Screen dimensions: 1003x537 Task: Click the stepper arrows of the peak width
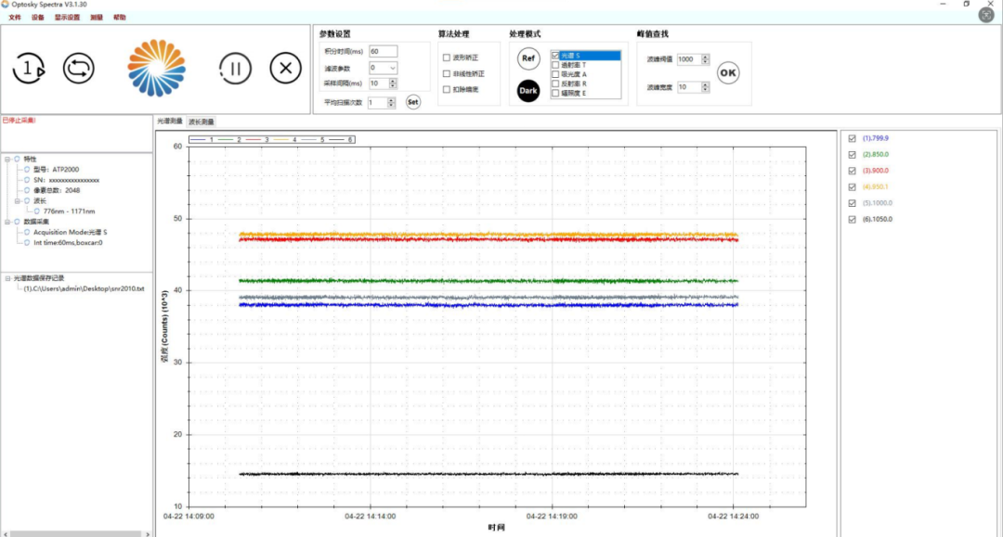tap(705, 87)
